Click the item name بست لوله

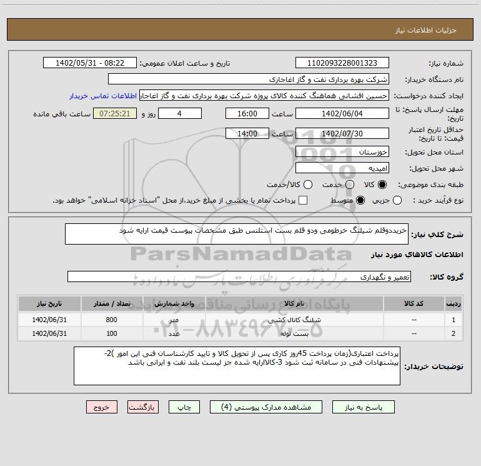coord(294,333)
